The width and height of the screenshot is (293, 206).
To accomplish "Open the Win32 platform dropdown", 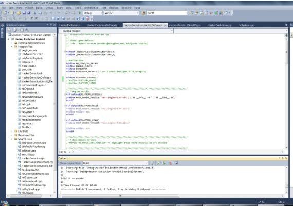I will coord(121,13).
